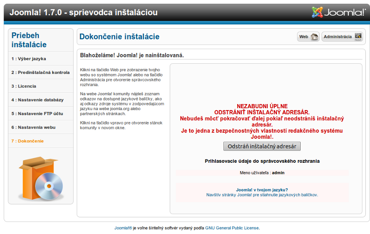Select step 4 : Nastavenie databázy
The image size is (370, 234).
pyautogui.click(x=41, y=100)
